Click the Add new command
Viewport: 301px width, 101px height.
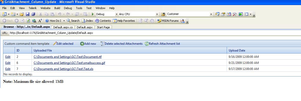pos(88,44)
